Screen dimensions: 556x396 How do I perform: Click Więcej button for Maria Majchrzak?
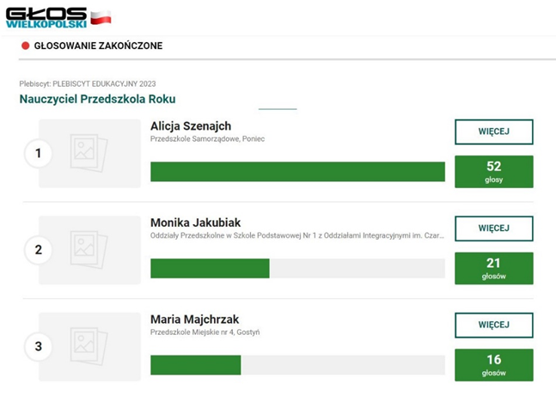coord(493,325)
